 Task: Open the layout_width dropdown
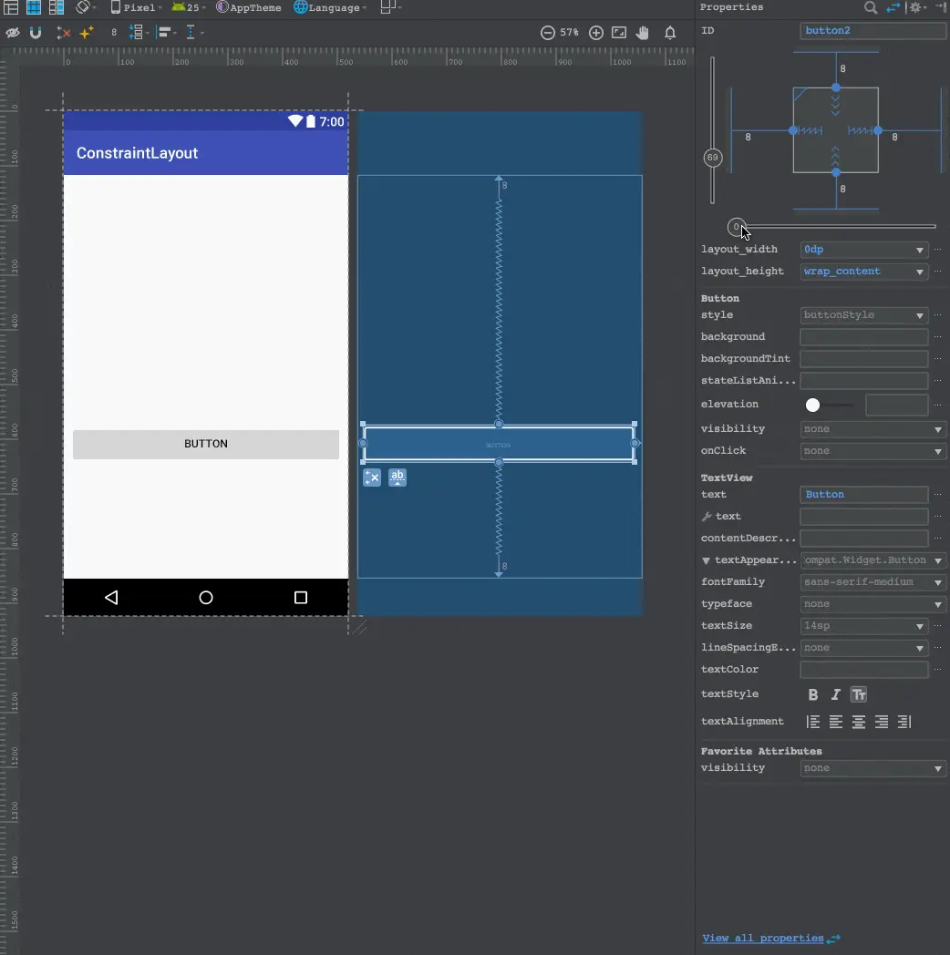coord(919,250)
